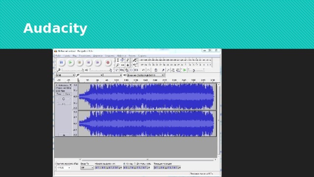
Task: Open the Вид (View) menu
Action: click(x=75, y=56)
